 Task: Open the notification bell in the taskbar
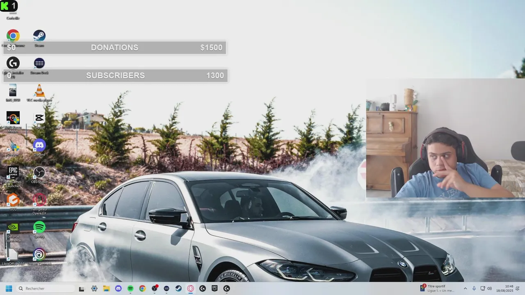point(518,288)
